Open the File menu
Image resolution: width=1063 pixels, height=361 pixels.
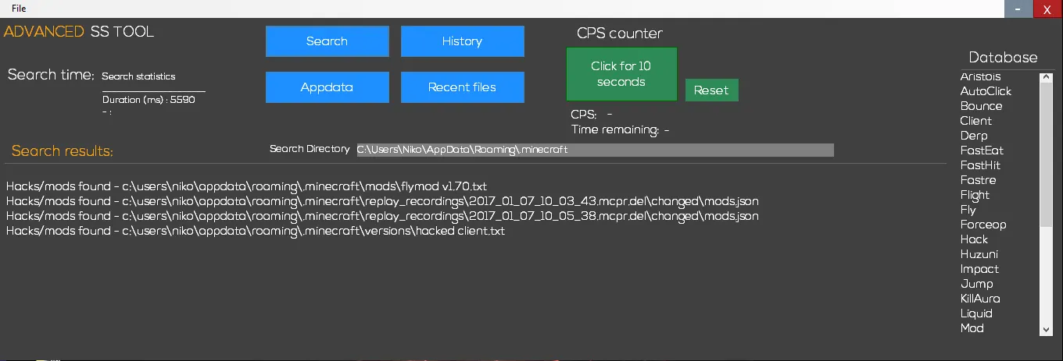pyautogui.click(x=18, y=8)
